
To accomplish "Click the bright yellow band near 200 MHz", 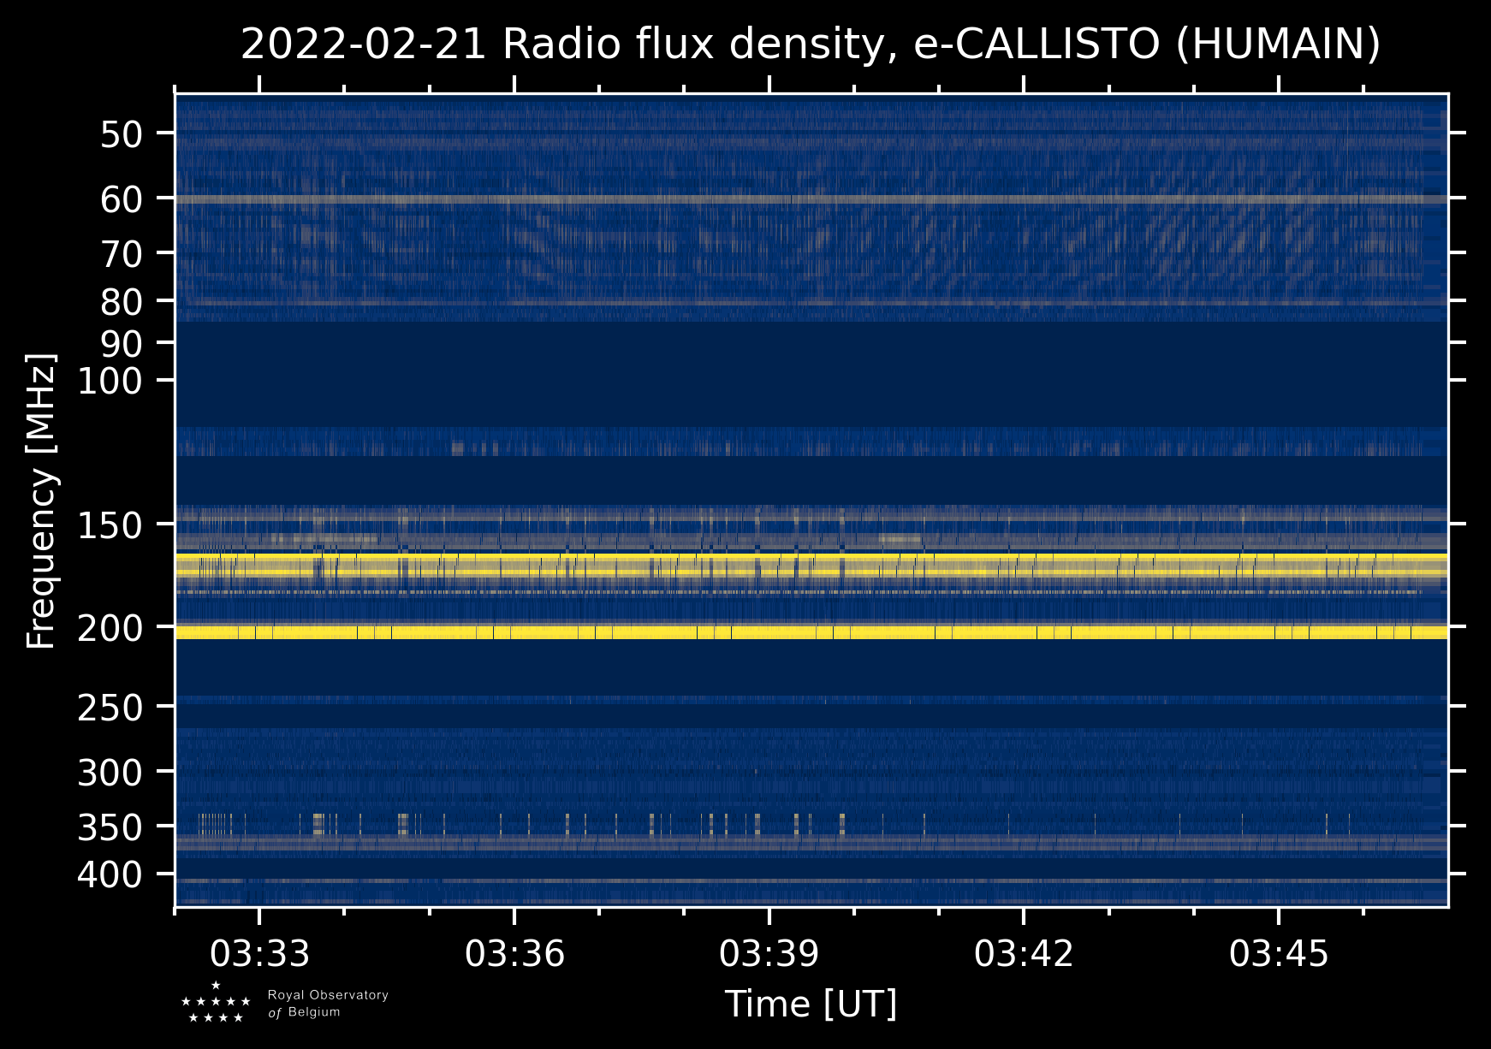I will (x=810, y=632).
